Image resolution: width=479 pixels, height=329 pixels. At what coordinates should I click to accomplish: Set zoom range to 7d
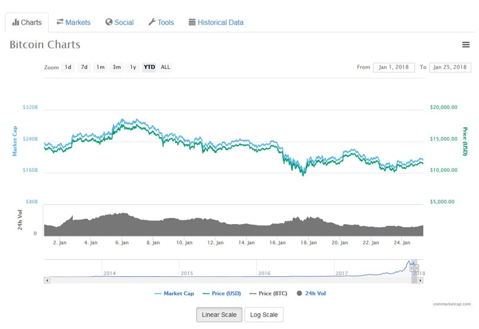coord(84,67)
